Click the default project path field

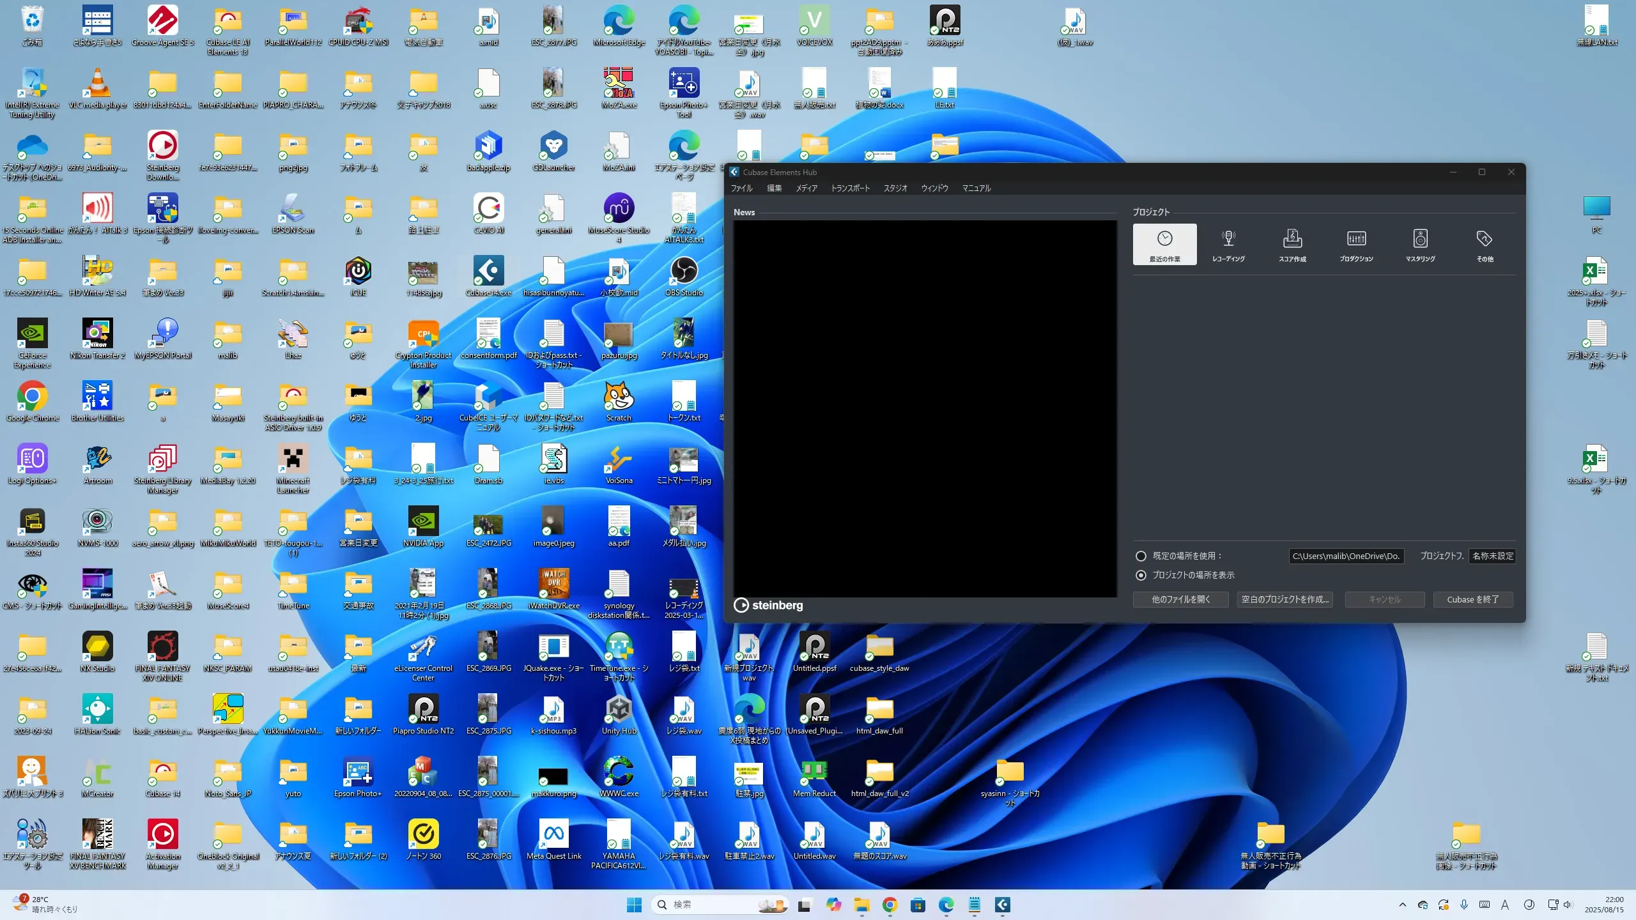(x=1346, y=556)
